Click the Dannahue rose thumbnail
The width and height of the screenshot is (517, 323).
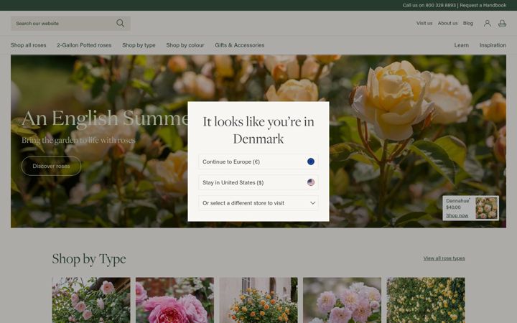486,208
